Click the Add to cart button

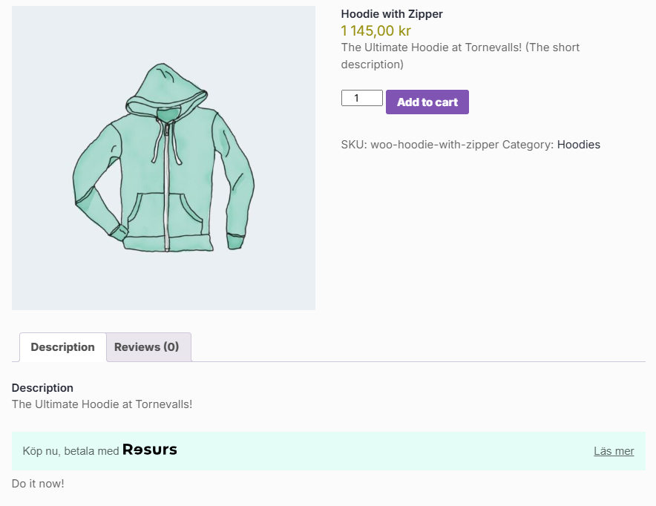click(x=427, y=102)
